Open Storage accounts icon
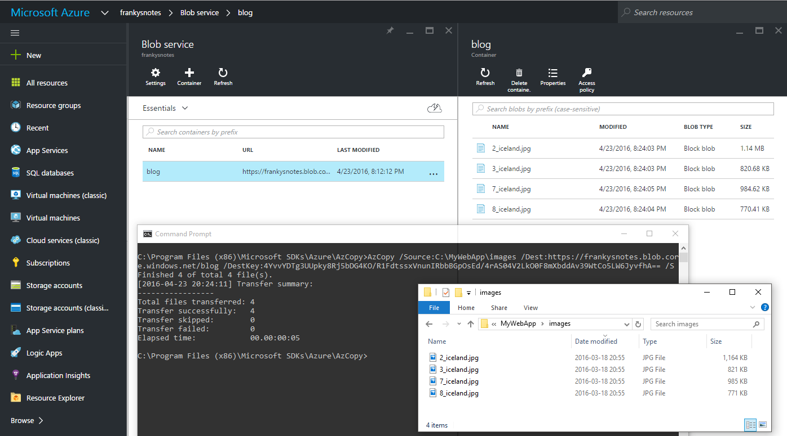Image resolution: width=787 pixels, height=436 pixels. coord(16,285)
